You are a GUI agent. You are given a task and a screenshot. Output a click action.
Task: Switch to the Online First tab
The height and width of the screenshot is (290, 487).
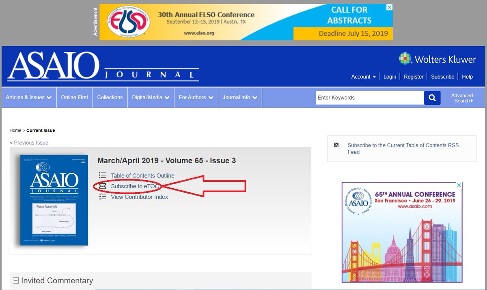point(74,97)
